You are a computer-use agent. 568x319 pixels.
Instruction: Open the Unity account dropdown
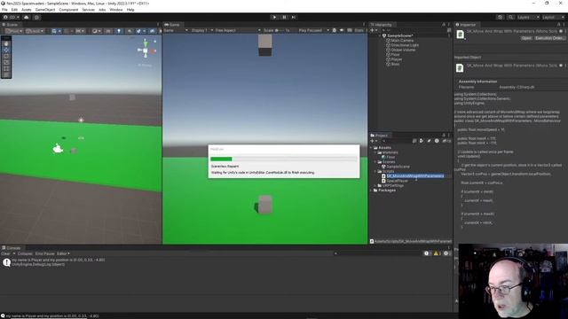click(12, 17)
